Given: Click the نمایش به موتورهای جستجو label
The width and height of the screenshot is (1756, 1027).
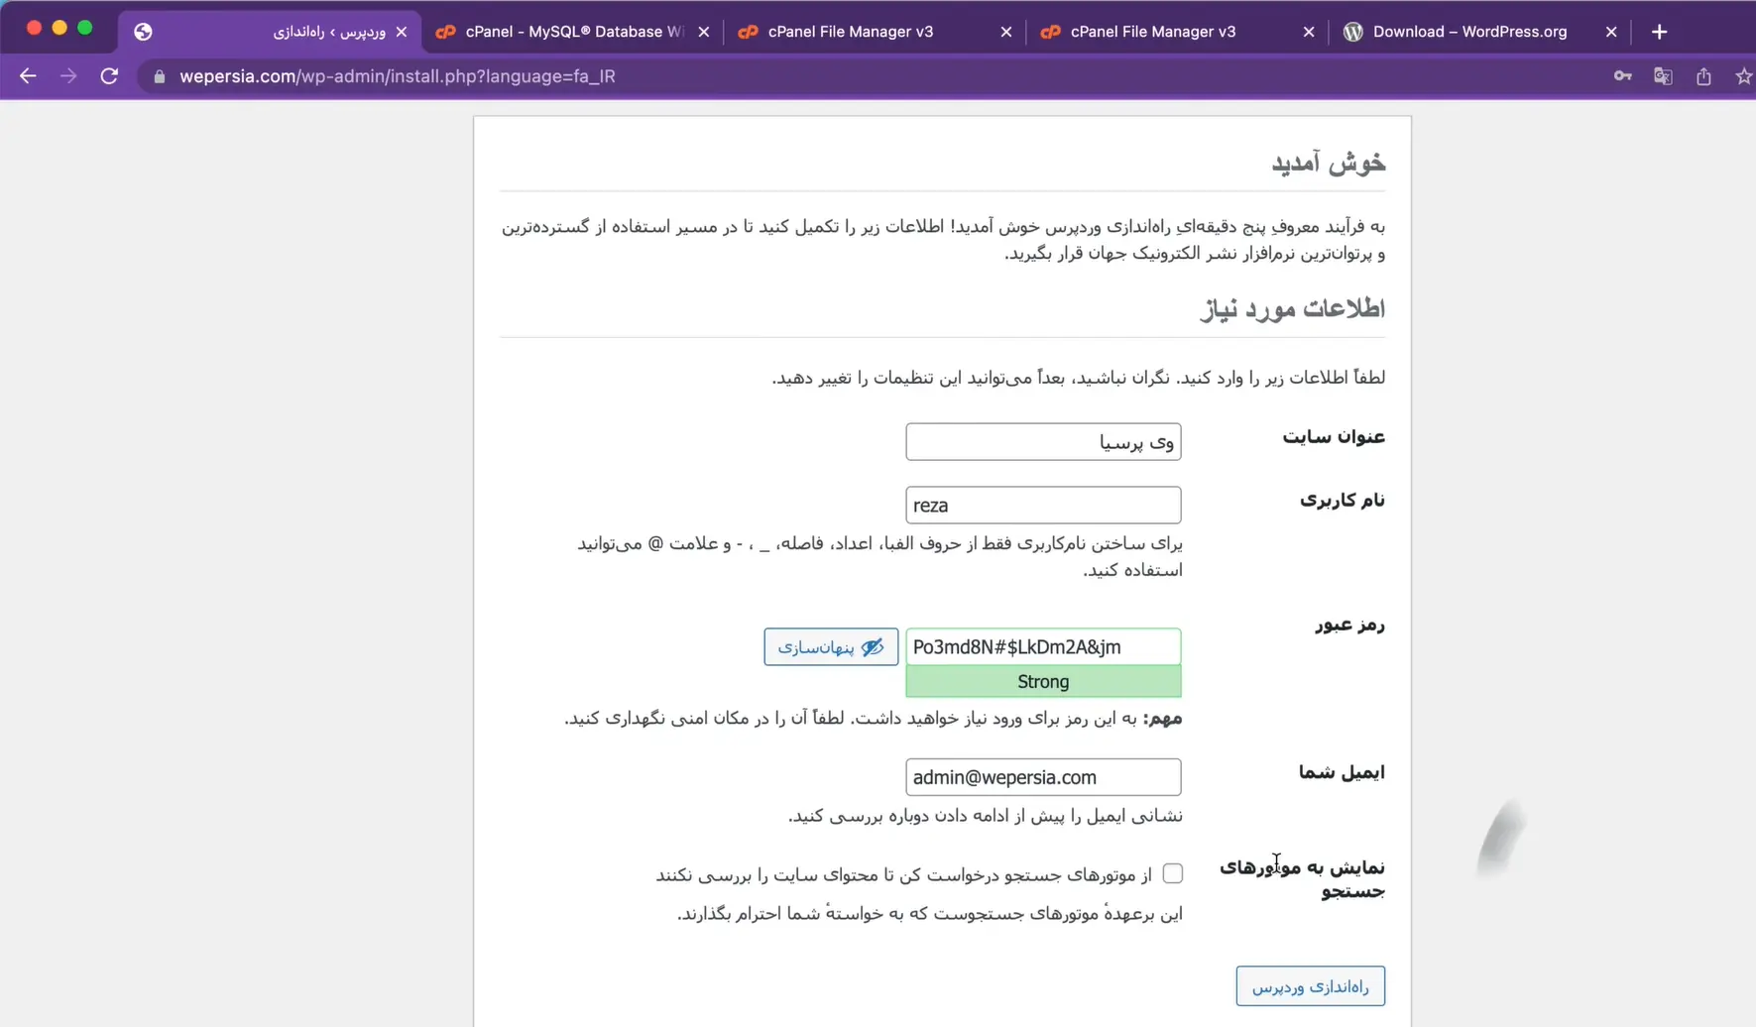Looking at the screenshot, I should coord(1302,879).
